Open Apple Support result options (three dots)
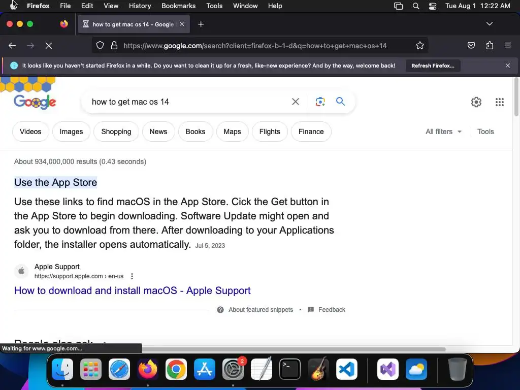The width and height of the screenshot is (520, 390). click(x=132, y=276)
